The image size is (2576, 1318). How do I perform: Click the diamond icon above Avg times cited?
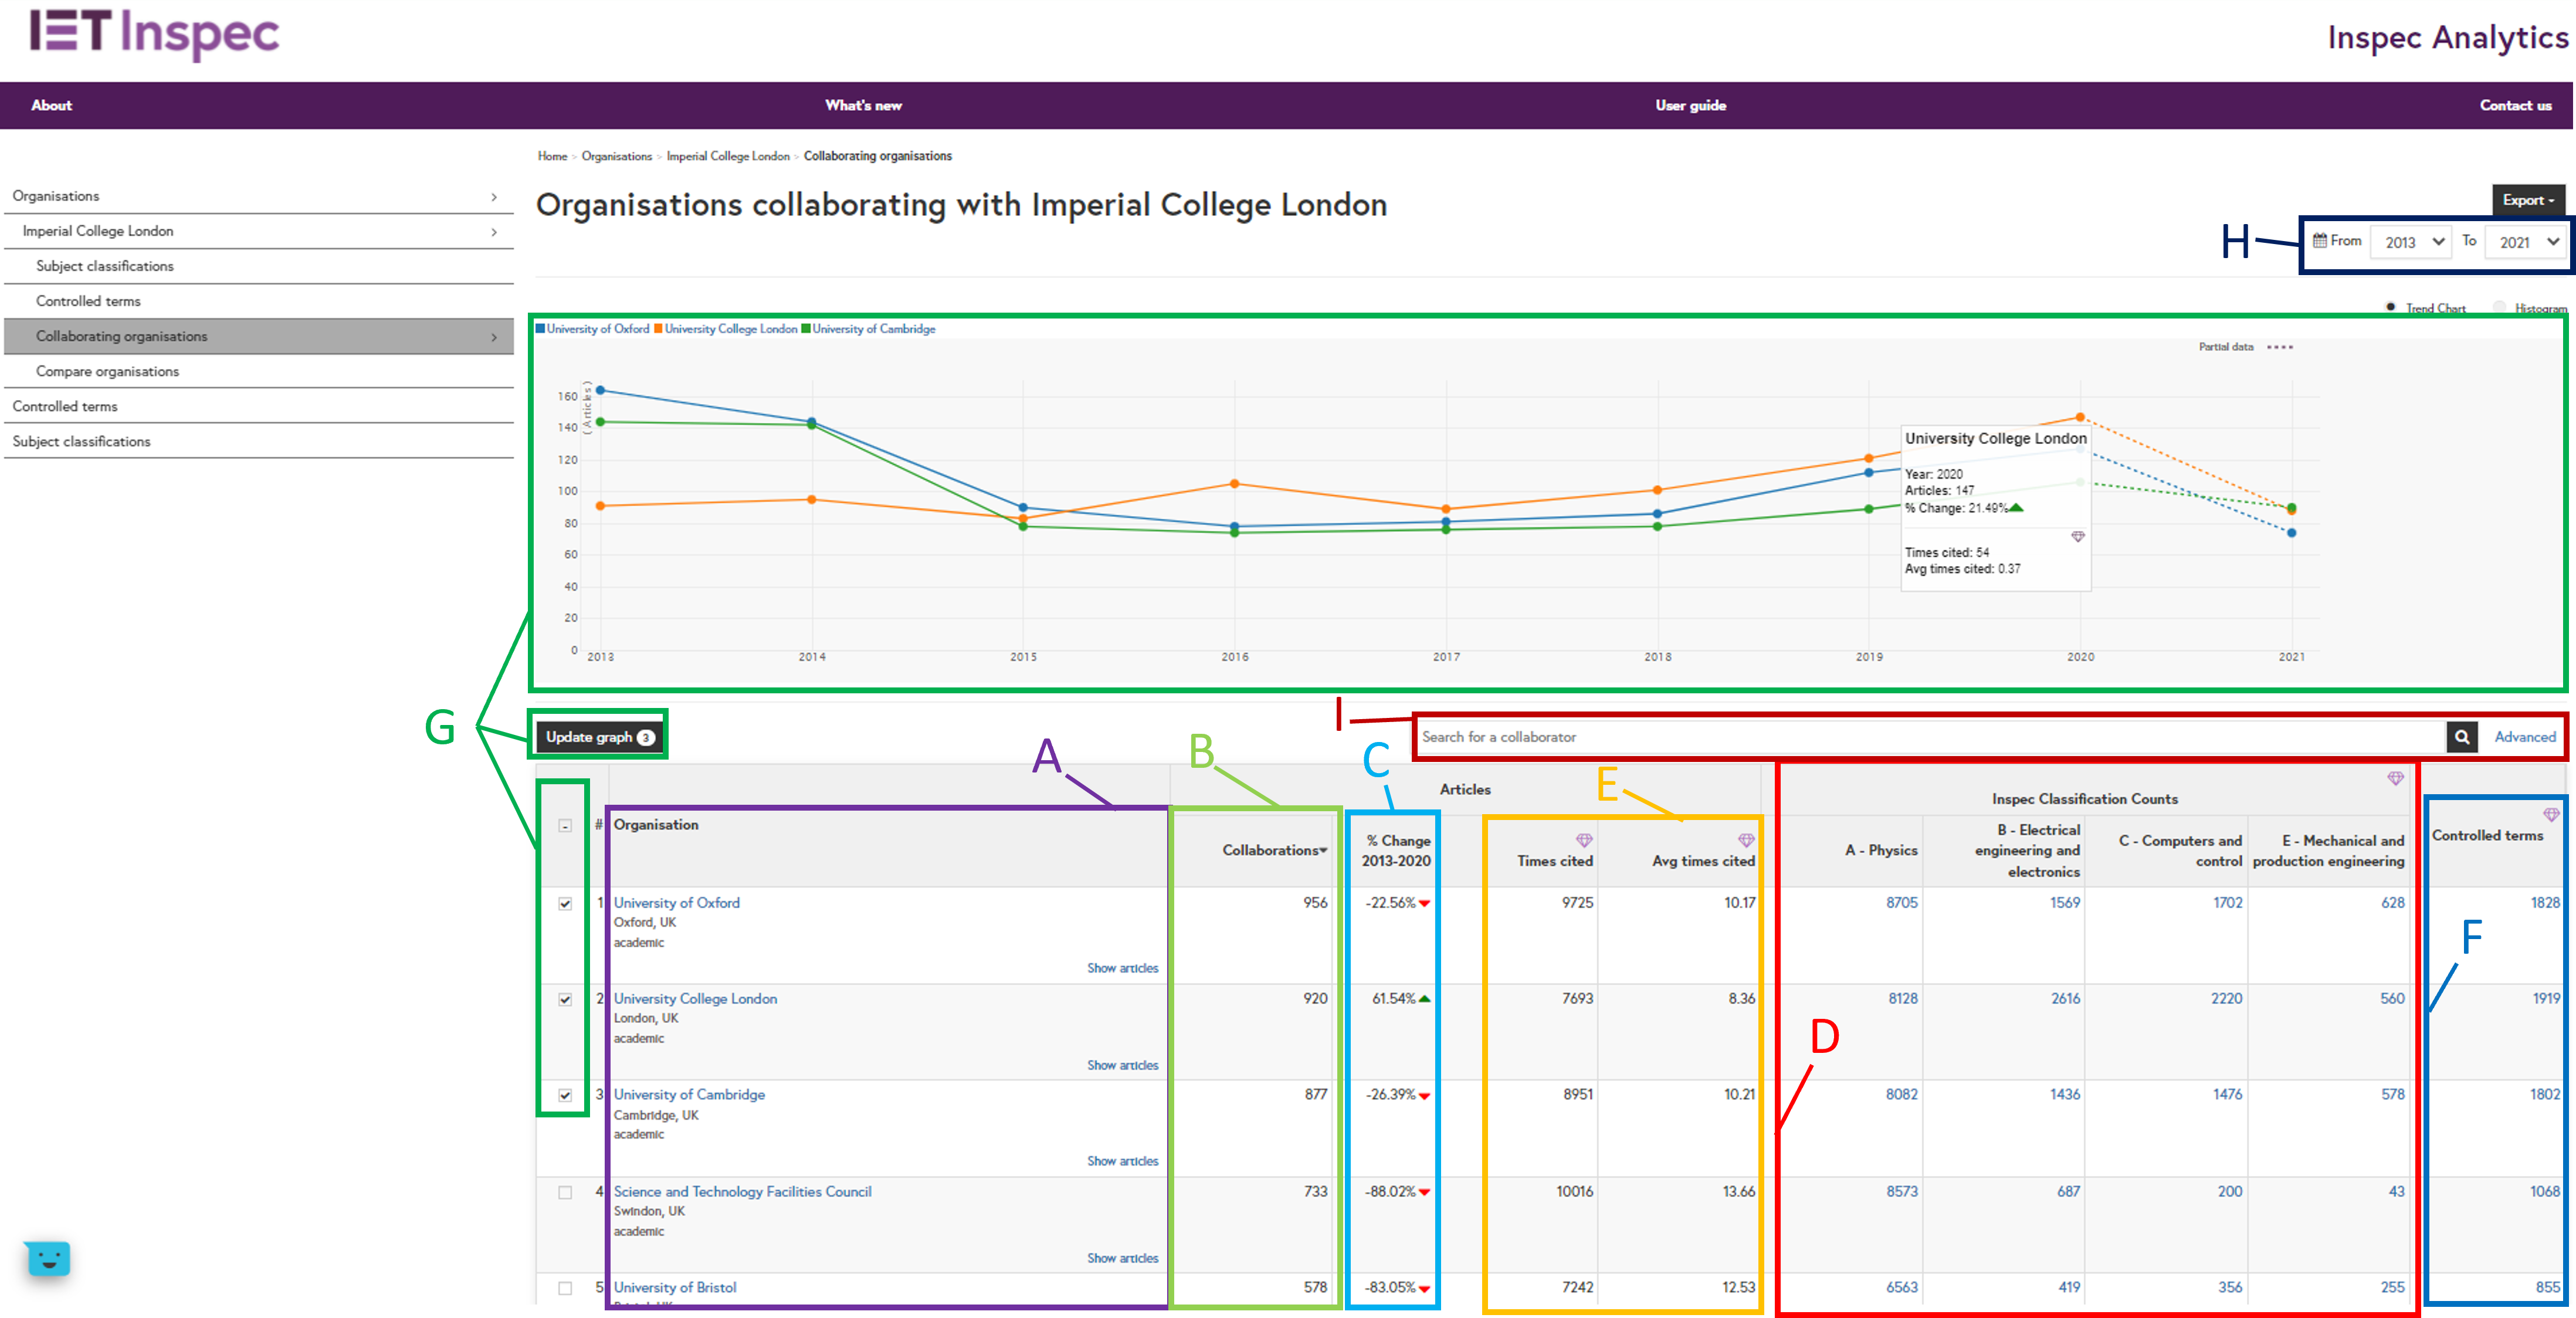click(x=1746, y=840)
